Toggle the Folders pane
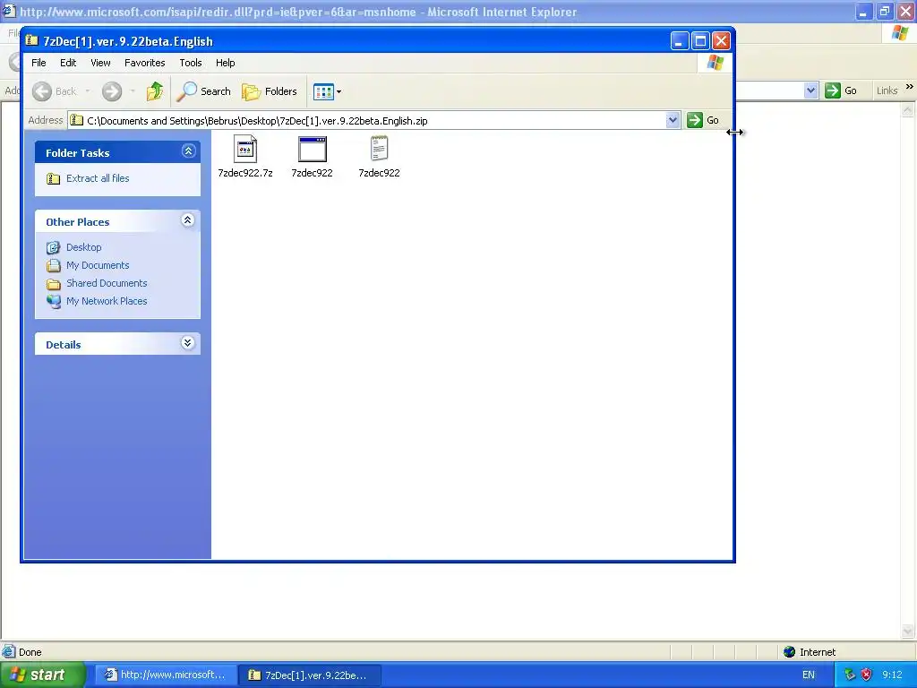This screenshot has height=688, width=917. (x=270, y=91)
